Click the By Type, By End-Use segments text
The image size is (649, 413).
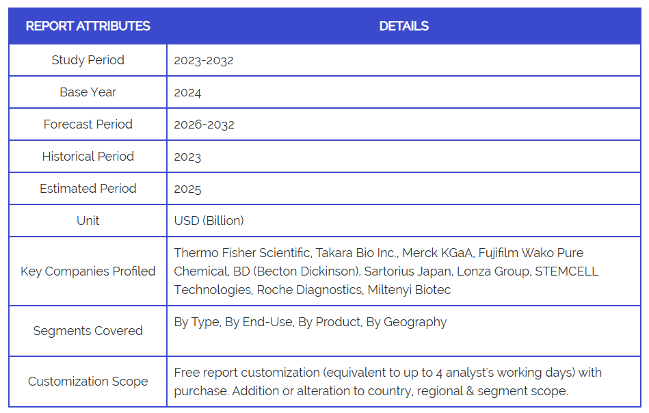233,322
